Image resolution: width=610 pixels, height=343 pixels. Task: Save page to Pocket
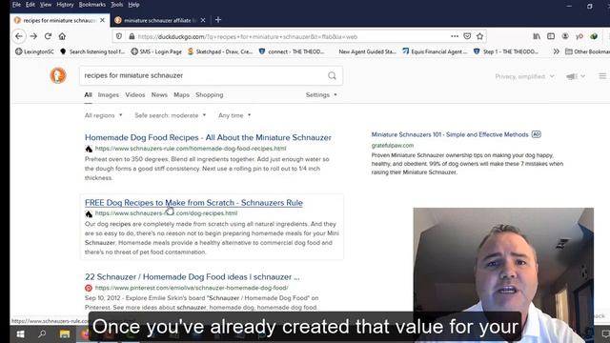pos(467,36)
